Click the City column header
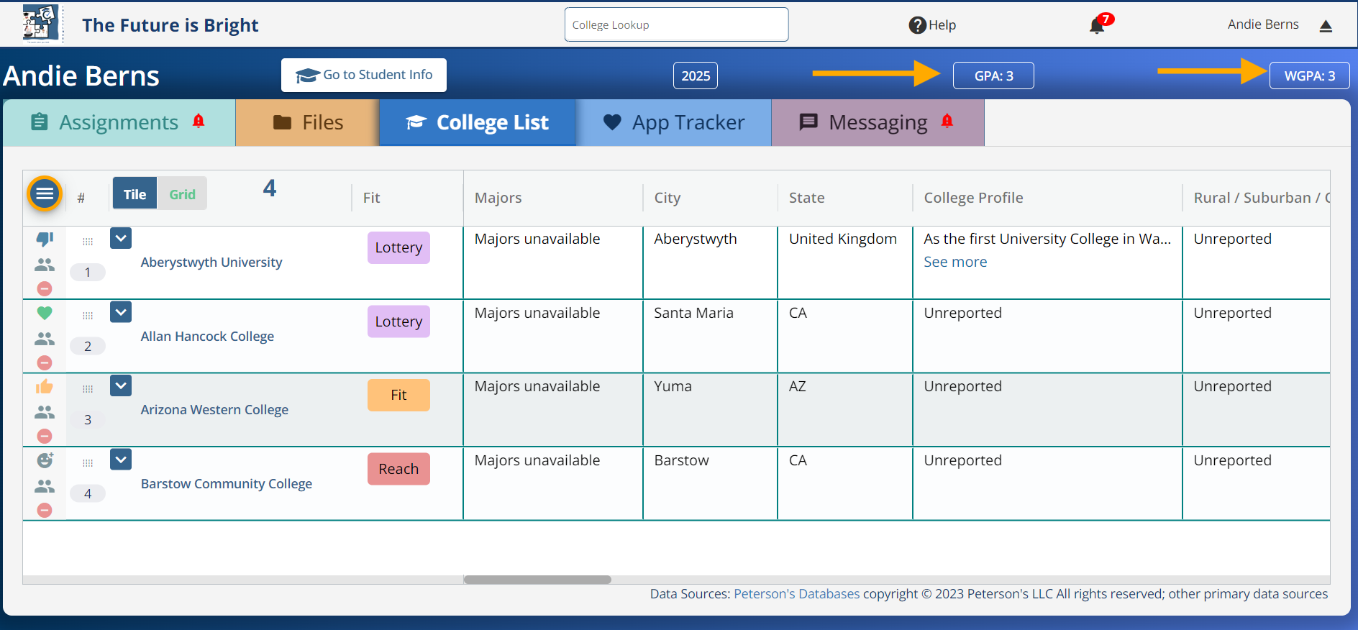The width and height of the screenshot is (1358, 630). tap(667, 198)
